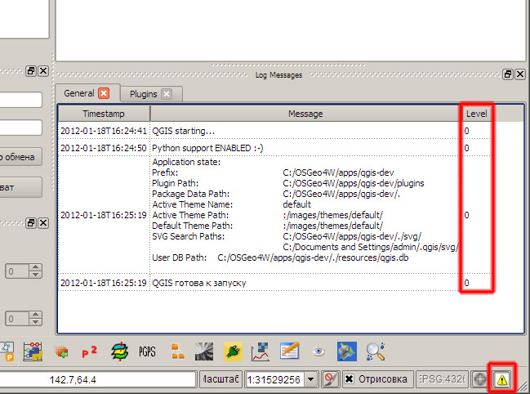The height and width of the screenshot is (394, 530).
Task: Click the left panel button ending in ват
Action: 20,187
